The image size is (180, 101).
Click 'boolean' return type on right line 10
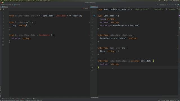click(x=133, y=38)
